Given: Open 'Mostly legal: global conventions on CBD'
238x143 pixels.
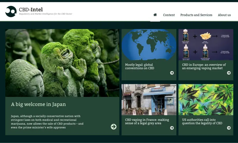Looking at the screenshot, I should pyautogui.click(x=139, y=66).
